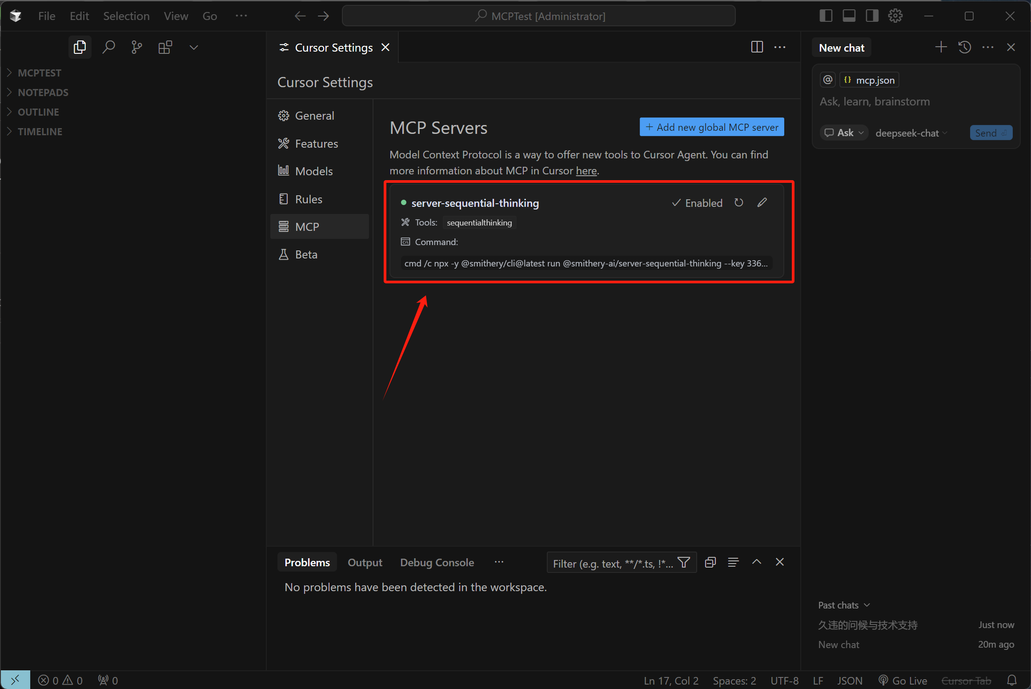Open Models settings section

pyautogui.click(x=320, y=171)
